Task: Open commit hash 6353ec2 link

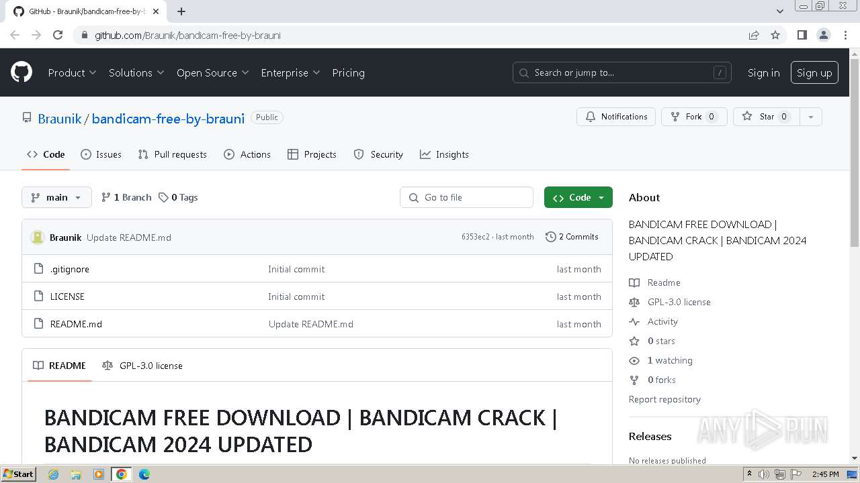Action: (x=475, y=237)
